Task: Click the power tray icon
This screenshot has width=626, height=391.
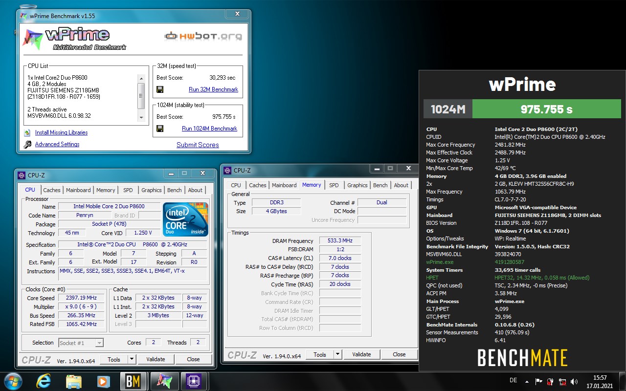Action: click(x=551, y=382)
